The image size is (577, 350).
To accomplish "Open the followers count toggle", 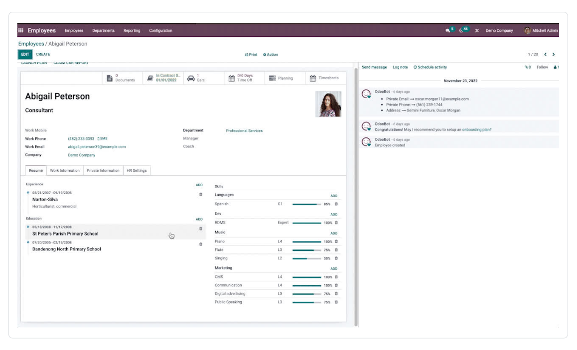I will point(557,67).
